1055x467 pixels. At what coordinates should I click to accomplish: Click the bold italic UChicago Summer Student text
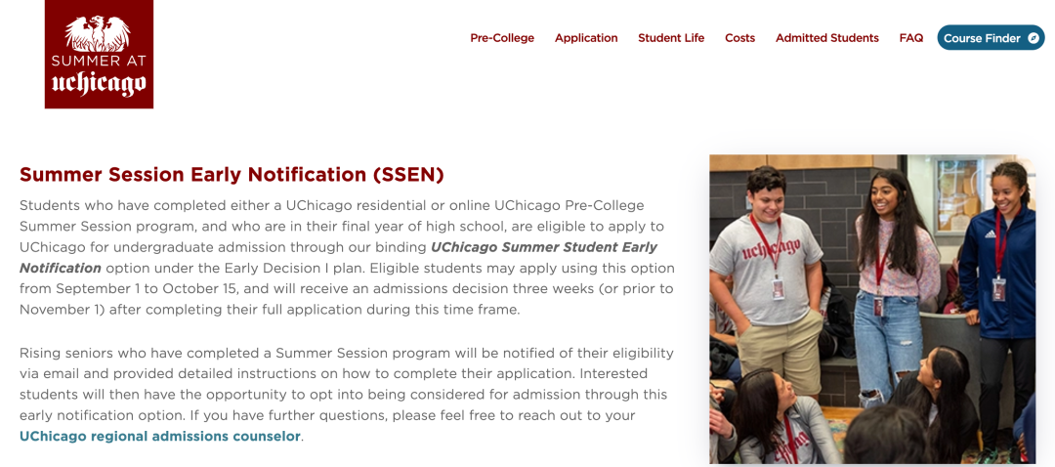click(543, 247)
